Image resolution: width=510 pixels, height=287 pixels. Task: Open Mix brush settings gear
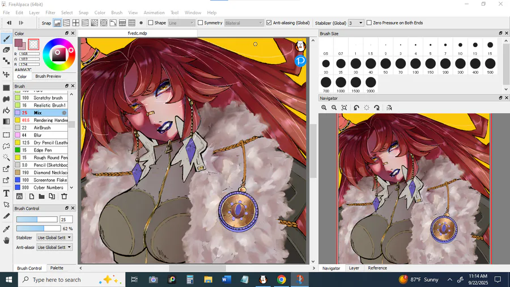click(64, 112)
